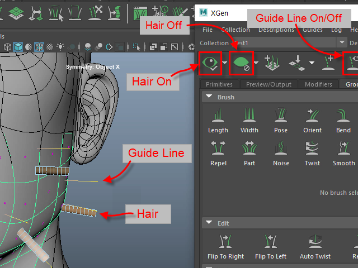
Task: Toggle guide line visibility icon
Action: point(352,63)
